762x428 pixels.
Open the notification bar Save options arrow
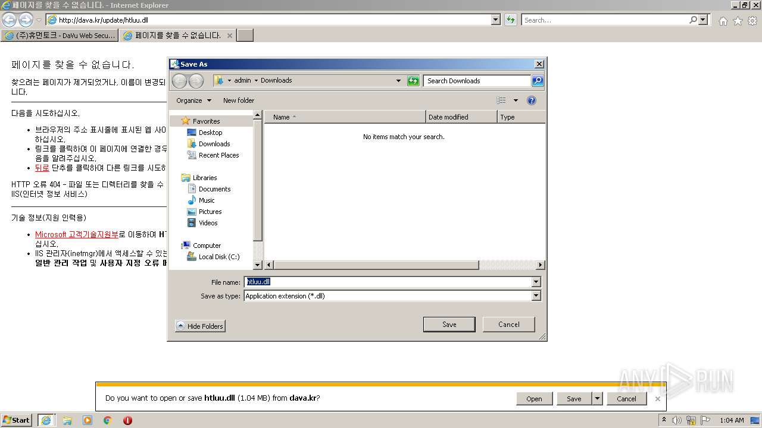tap(598, 399)
